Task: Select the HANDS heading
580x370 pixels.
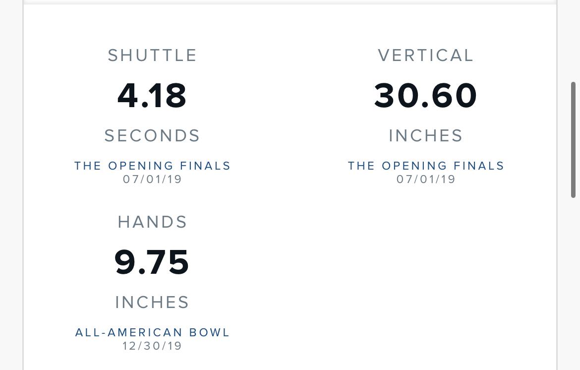Action: (152, 222)
